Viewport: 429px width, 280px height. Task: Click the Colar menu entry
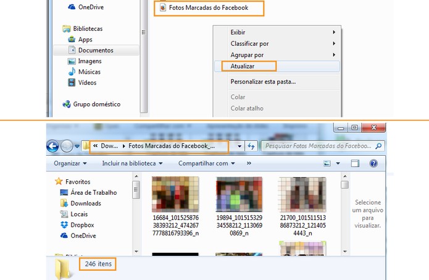[x=277, y=97]
